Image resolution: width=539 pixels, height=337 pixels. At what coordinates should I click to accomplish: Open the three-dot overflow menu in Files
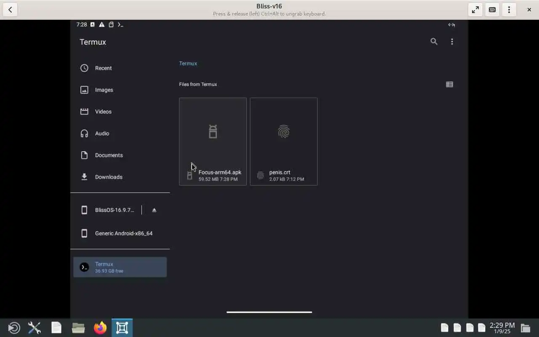452,42
